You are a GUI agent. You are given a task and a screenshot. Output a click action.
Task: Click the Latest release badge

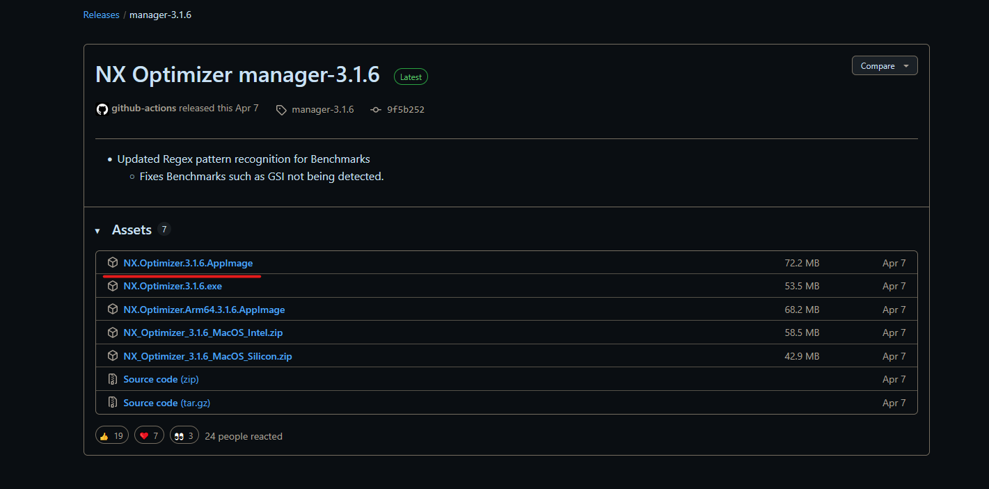(411, 77)
